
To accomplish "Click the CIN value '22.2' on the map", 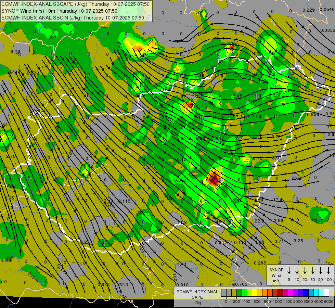I will [259, 221].
